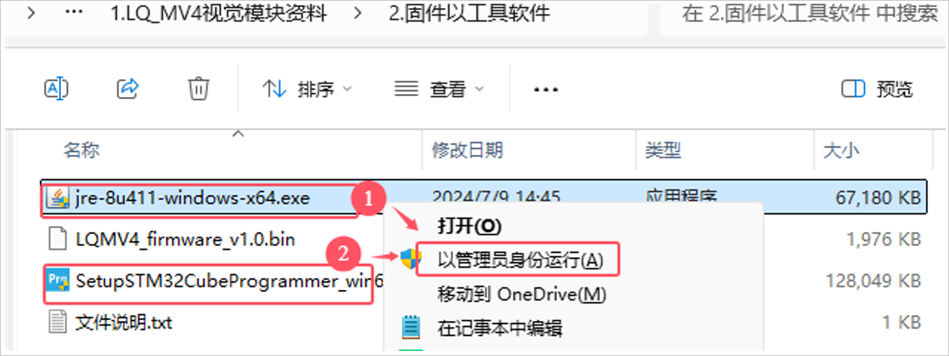Image resolution: width=949 pixels, height=356 pixels.
Task: Select the 文件说明.txt text file icon
Action: tap(57, 322)
